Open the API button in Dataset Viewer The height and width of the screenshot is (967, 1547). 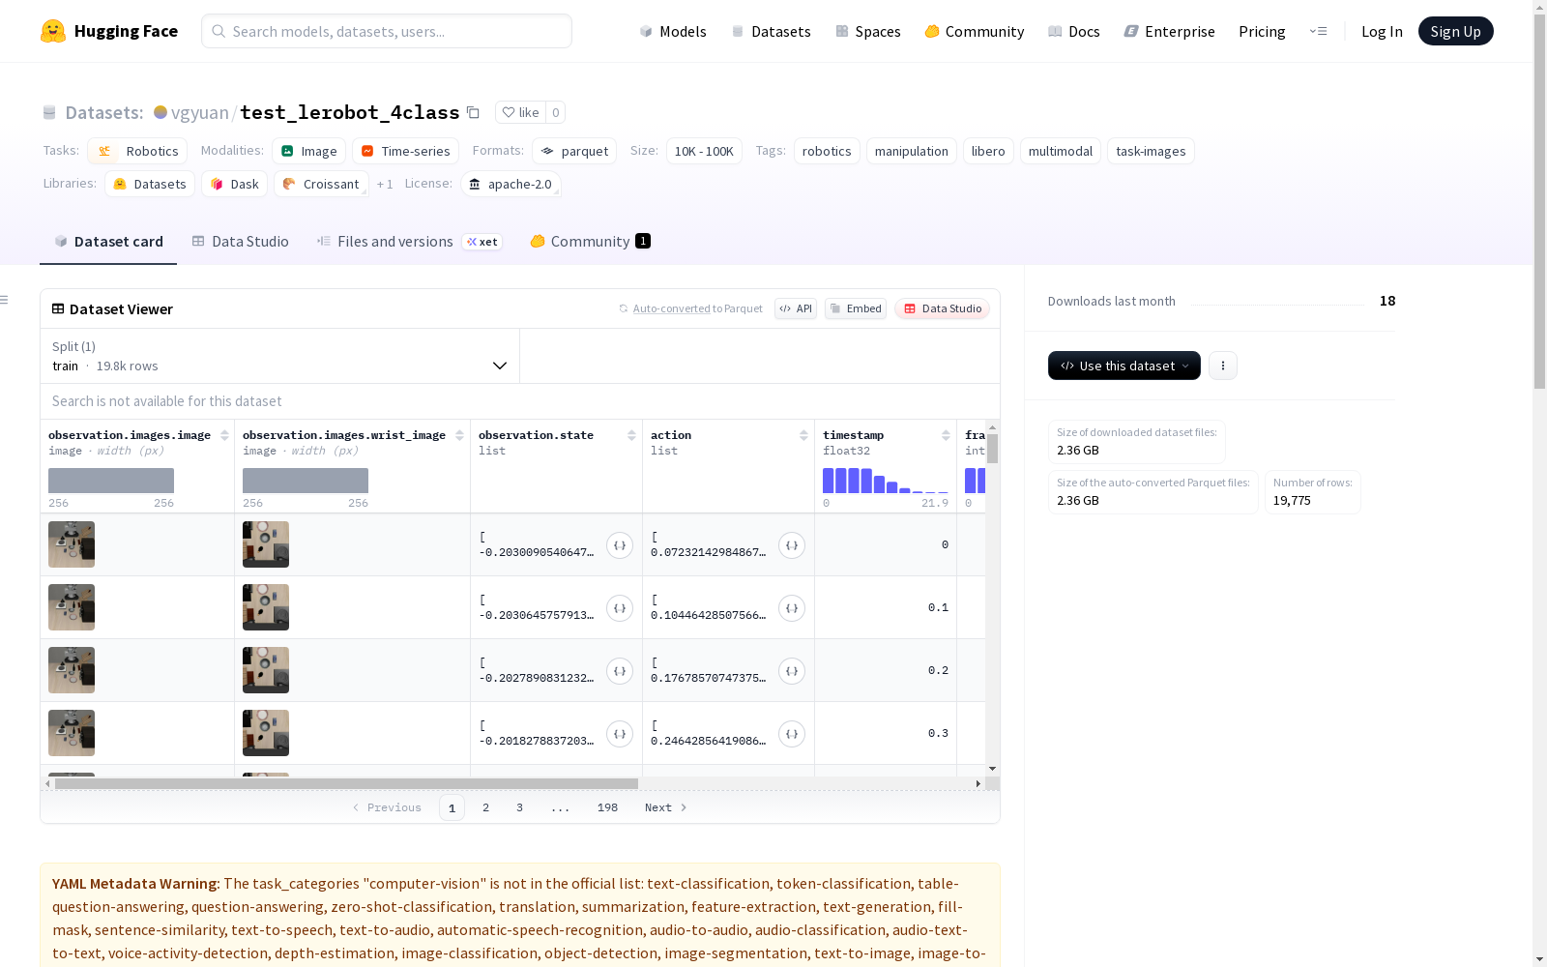[x=796, y=308]
